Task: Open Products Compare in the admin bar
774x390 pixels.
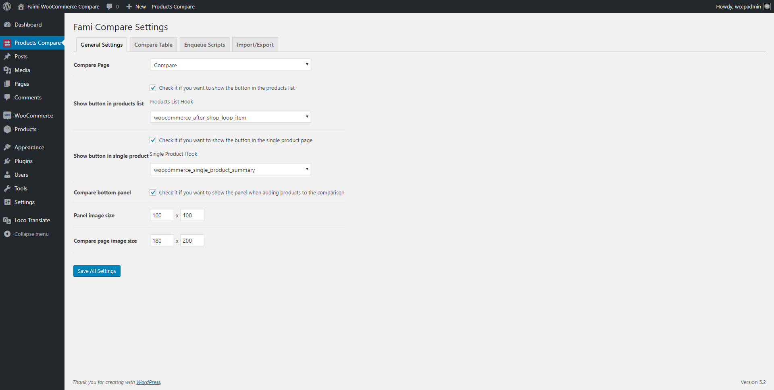Action: click(x=173, y=6)
